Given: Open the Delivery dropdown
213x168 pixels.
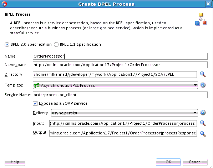Looking at the screenshot, I should coord(124,113).
